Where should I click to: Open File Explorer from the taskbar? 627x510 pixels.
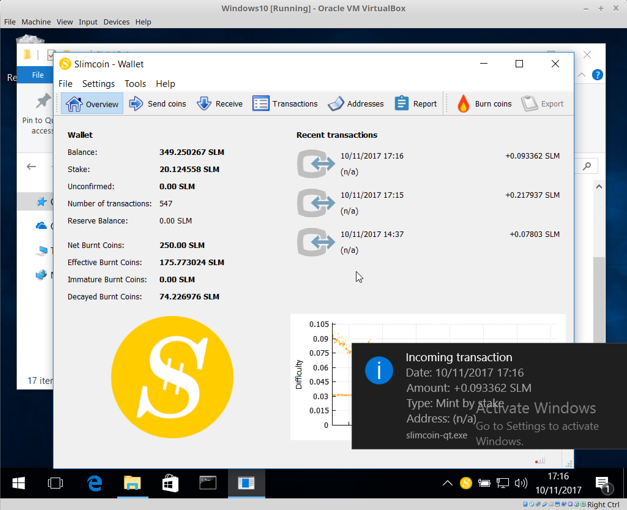click(132, 483)
